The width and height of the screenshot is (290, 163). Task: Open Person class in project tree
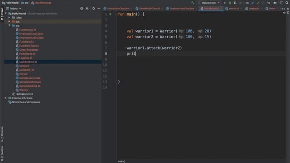[x=23, y=74]
